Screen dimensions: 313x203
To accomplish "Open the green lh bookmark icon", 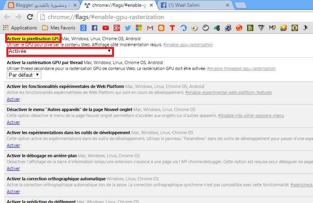I will point(250,28).
